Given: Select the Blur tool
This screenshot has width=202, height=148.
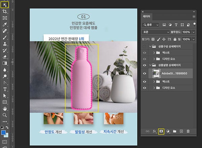Looking at the screenshot, I should 5,70.
